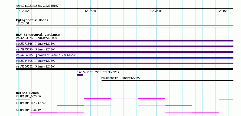Open variant nsv5944306 (Almarri2020) label
241x116 pixels.
click(x=36, y=61)
